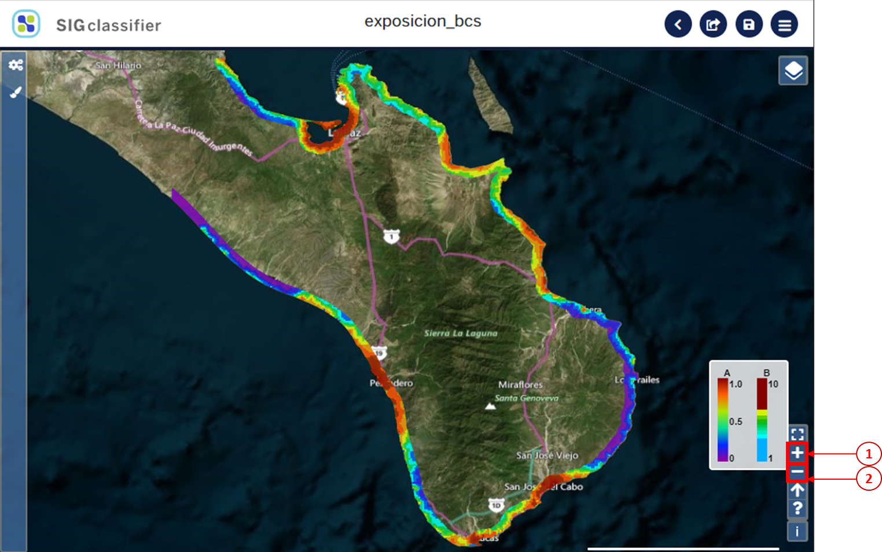Click the exposicion_bcs project title
Image resolution: width=882 pixels, height=552 pixels.
click(x=422, y=21)
